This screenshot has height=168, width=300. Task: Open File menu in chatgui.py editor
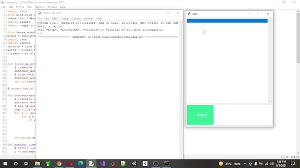[x=4, y=7]
